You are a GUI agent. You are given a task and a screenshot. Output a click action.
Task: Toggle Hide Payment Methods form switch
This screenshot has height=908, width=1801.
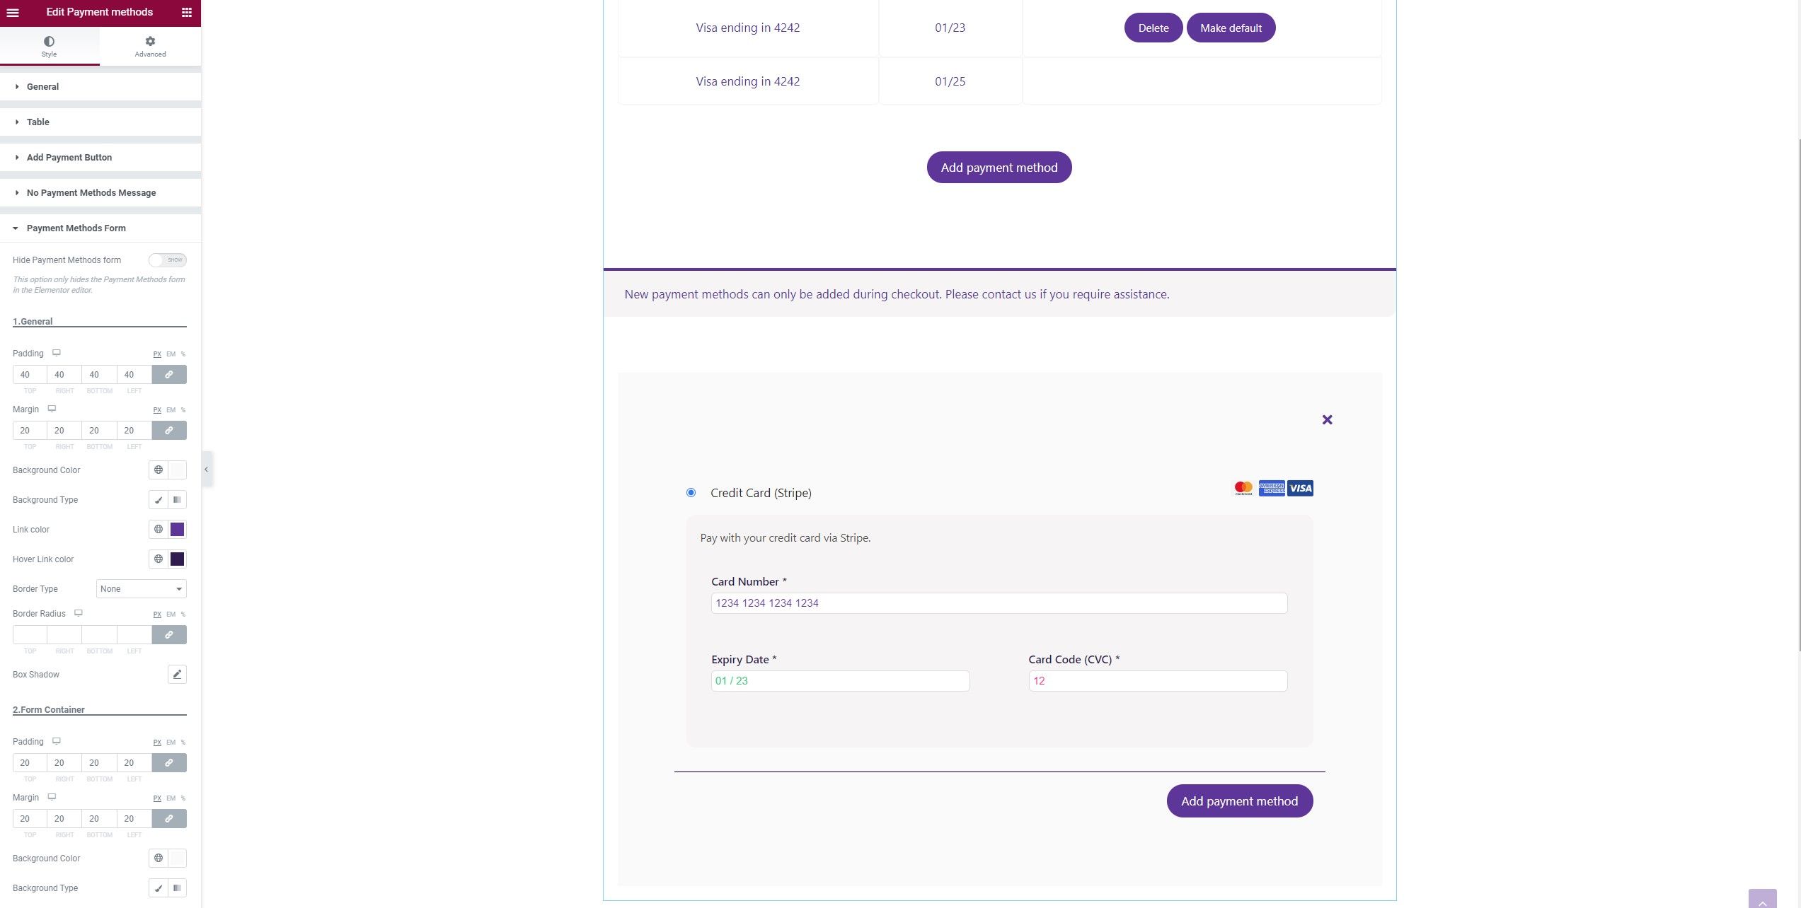coord(168,260)
